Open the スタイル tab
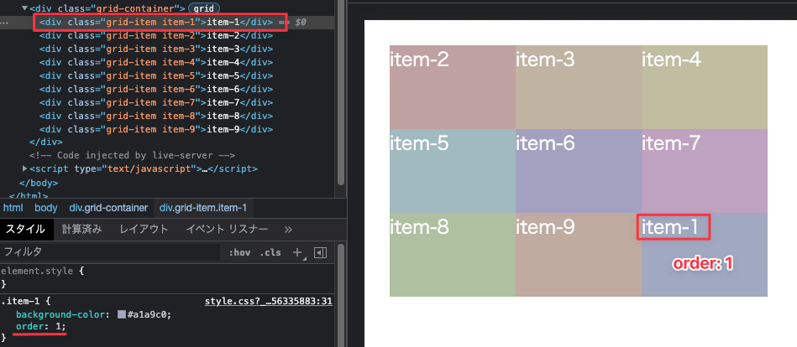The width and height of the screenshot is (797, 347). 26,230
